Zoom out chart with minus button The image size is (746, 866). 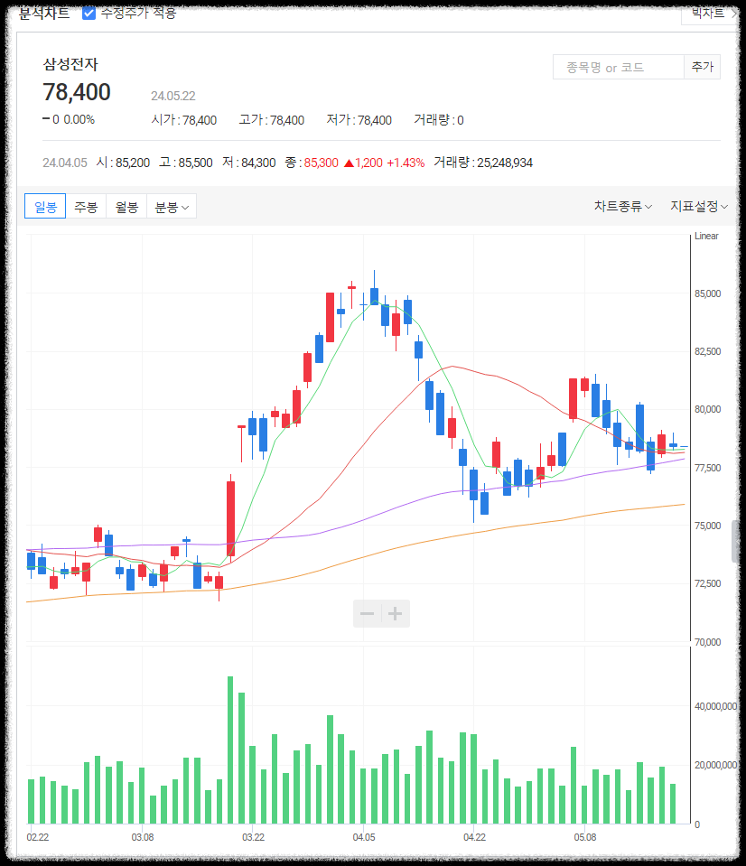368,613
